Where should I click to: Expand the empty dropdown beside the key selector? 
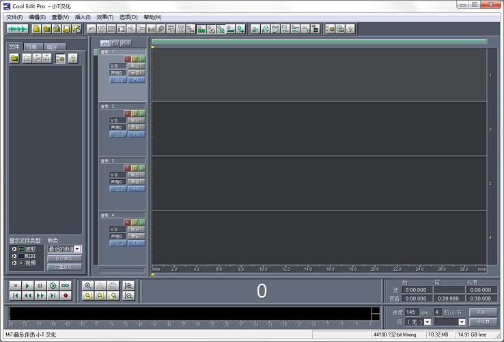point(460,321)
